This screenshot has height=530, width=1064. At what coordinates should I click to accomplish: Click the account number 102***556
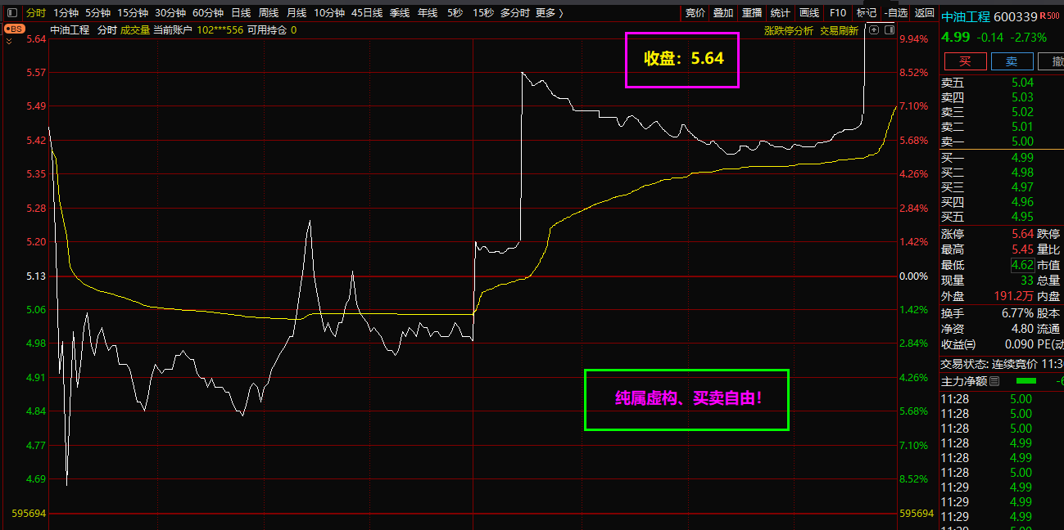220,30
